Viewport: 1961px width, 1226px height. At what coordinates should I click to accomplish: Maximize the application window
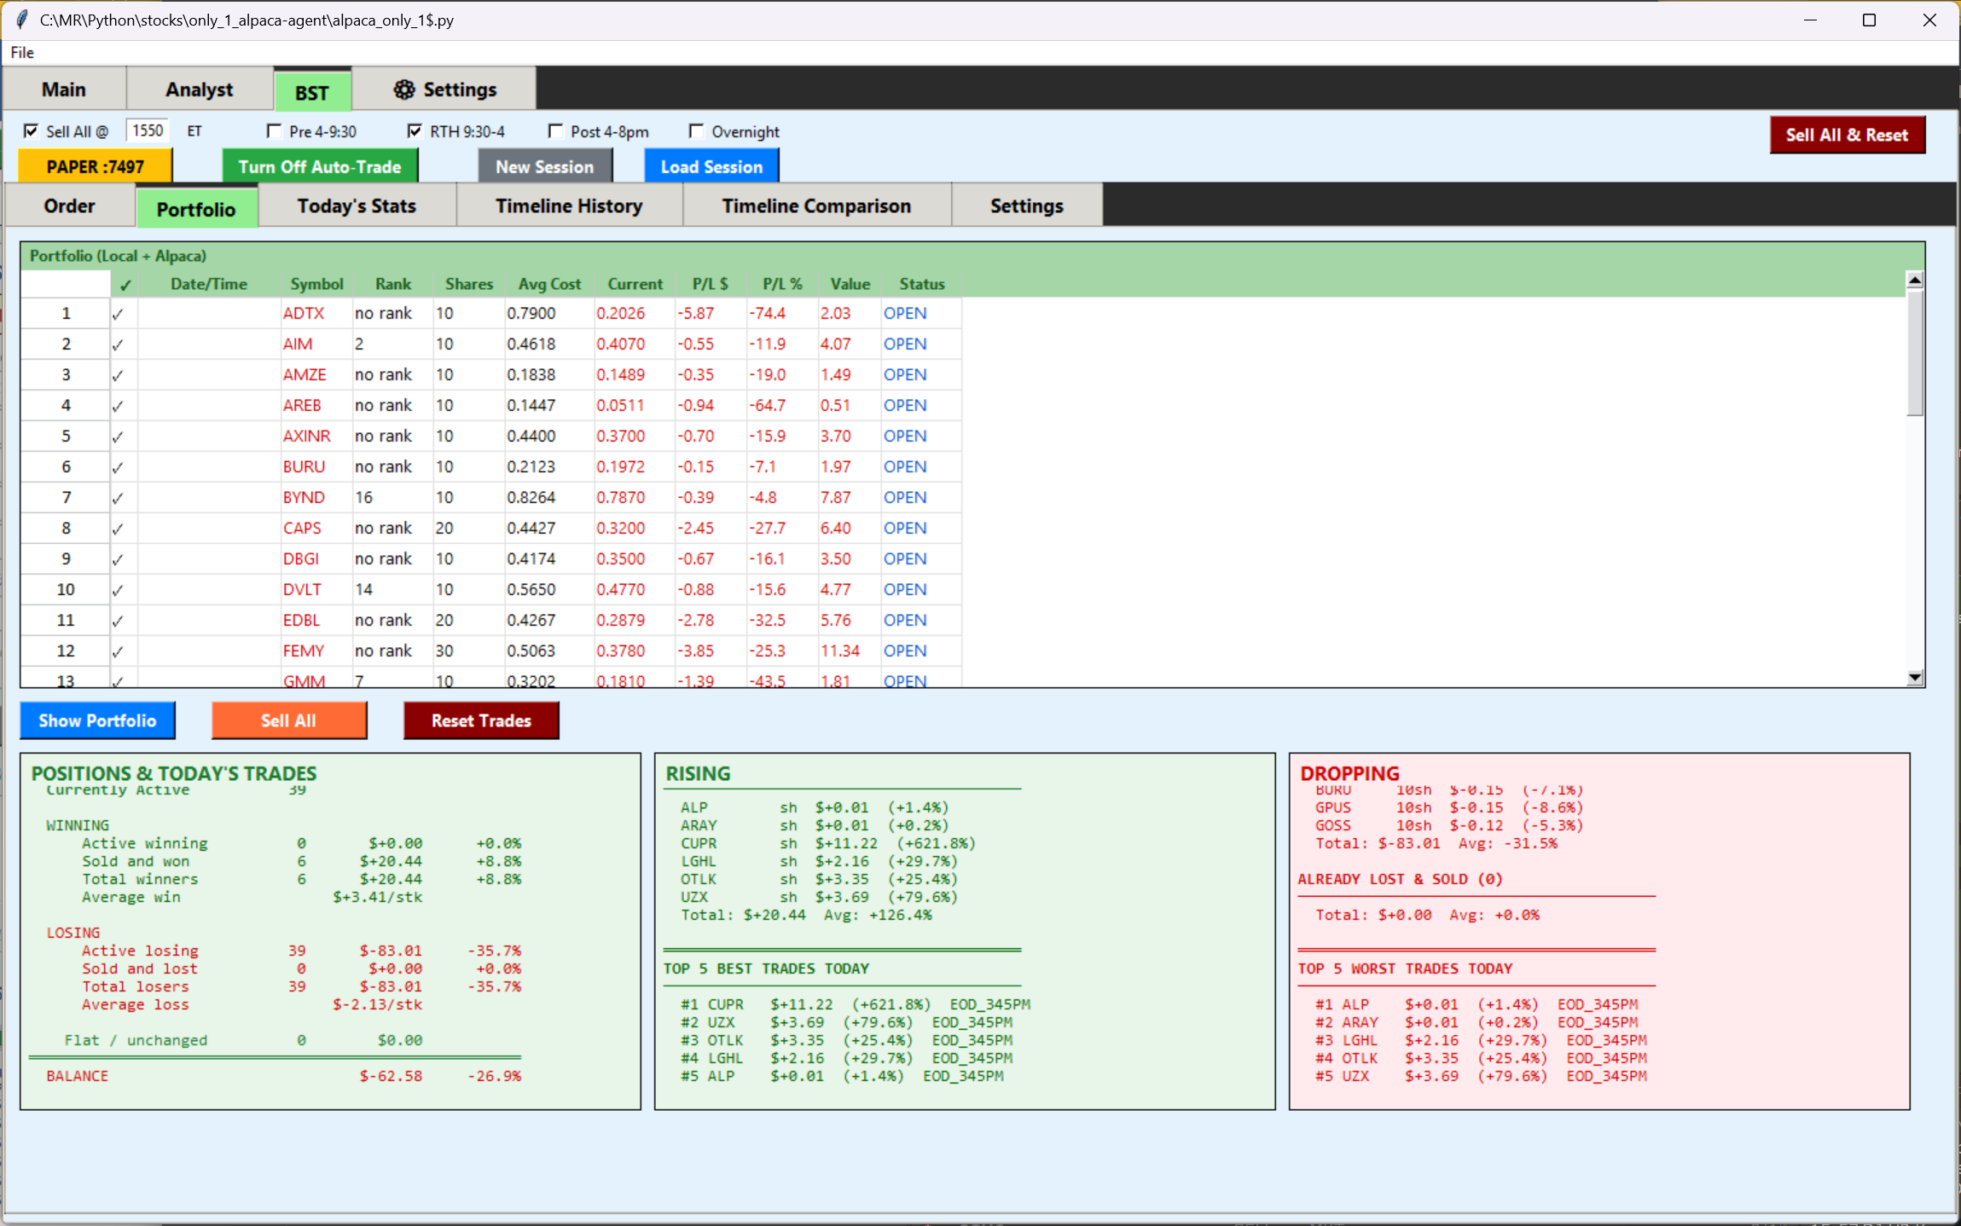click(1869, 20)
